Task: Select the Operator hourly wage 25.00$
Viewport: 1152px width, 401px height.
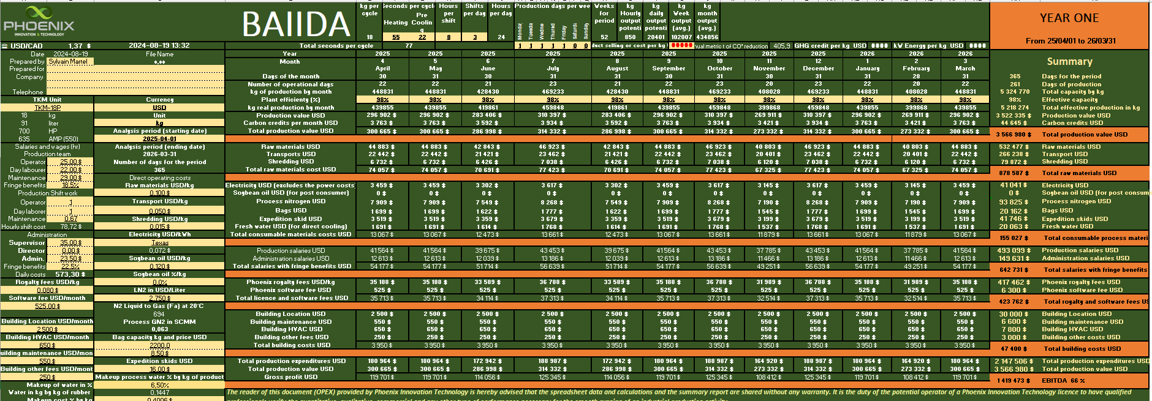Action: [70, 162]
